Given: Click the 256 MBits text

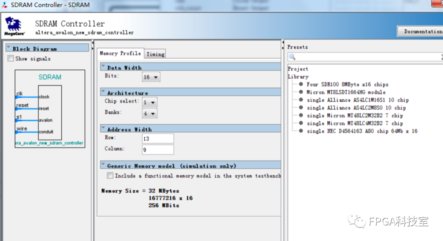Looking at the screenshot, I should click(164, 206).
